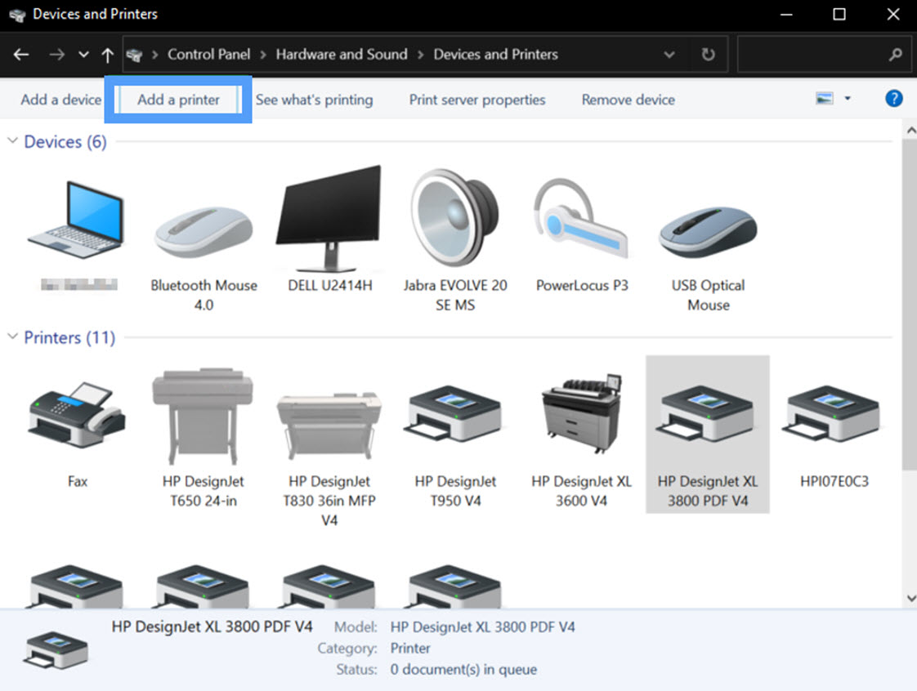
Task: Select the DELL U2414H monitor icon
Action: click(x=329, y=219)
